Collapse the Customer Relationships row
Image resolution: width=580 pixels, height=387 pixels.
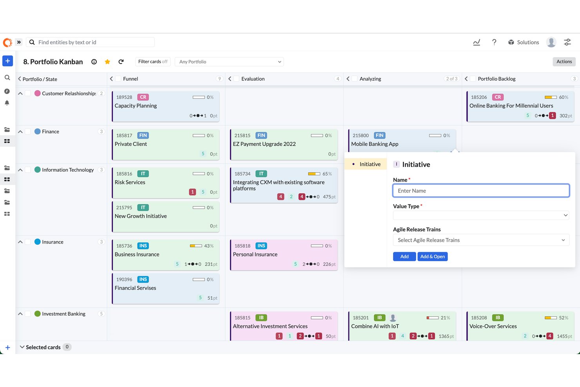tap(20, 93)
